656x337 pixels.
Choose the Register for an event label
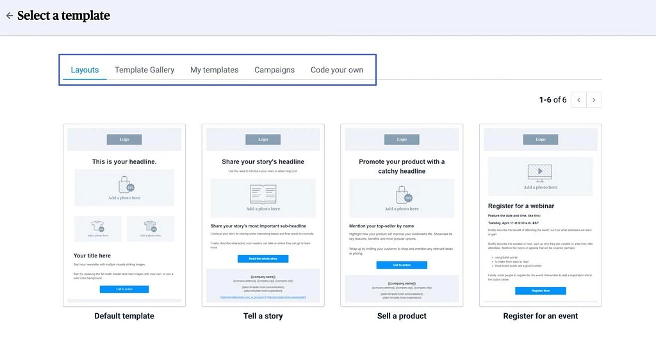tap(541, 316)
